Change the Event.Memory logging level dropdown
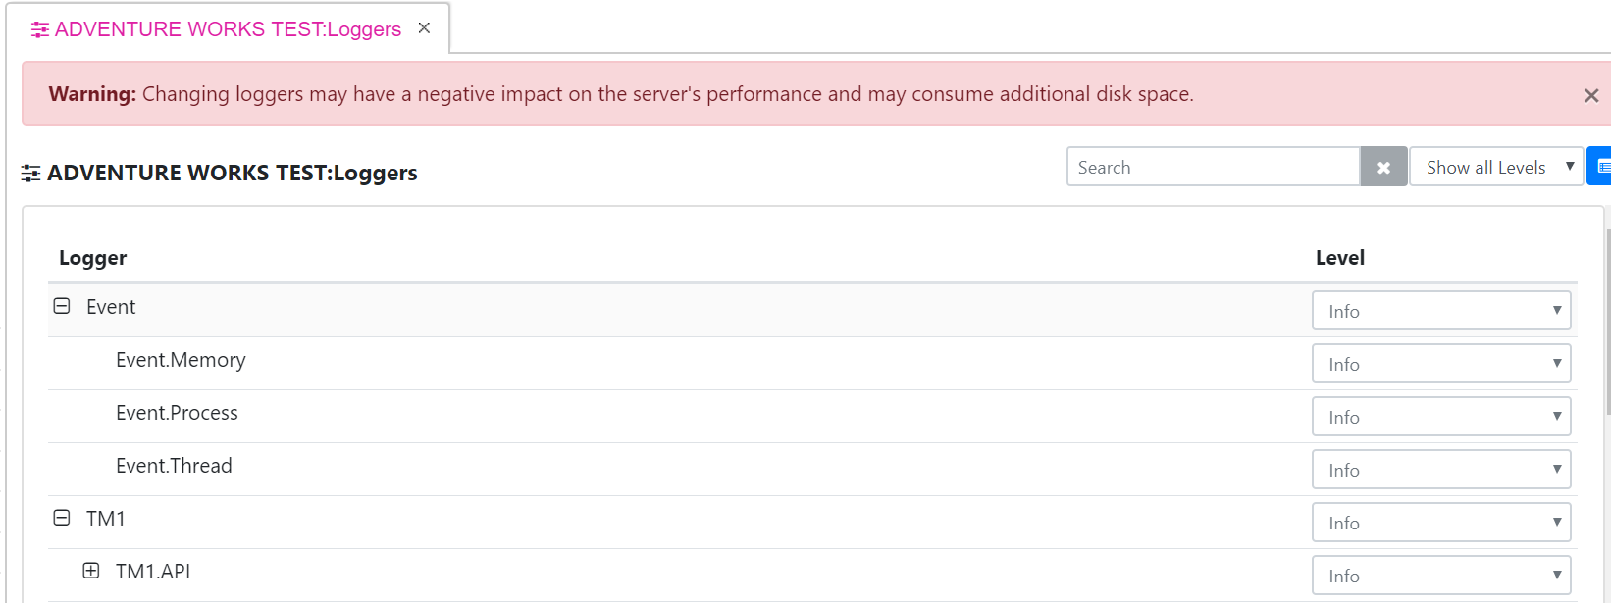Image resolution: width=1611 pixels, height=603 pixels. (1441, 364)
